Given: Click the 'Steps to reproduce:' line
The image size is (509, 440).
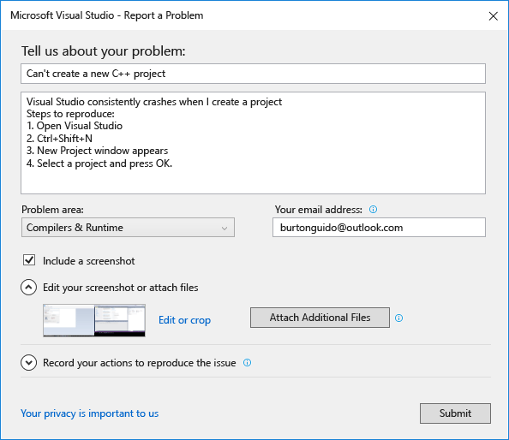Looking at the screenshot, I should pos(70,114).
